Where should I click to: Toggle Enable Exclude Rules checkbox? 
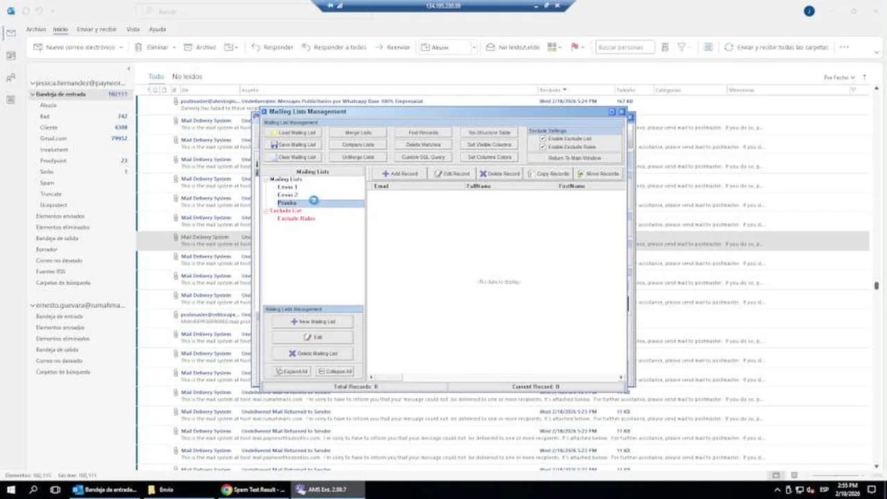point(543,147)
